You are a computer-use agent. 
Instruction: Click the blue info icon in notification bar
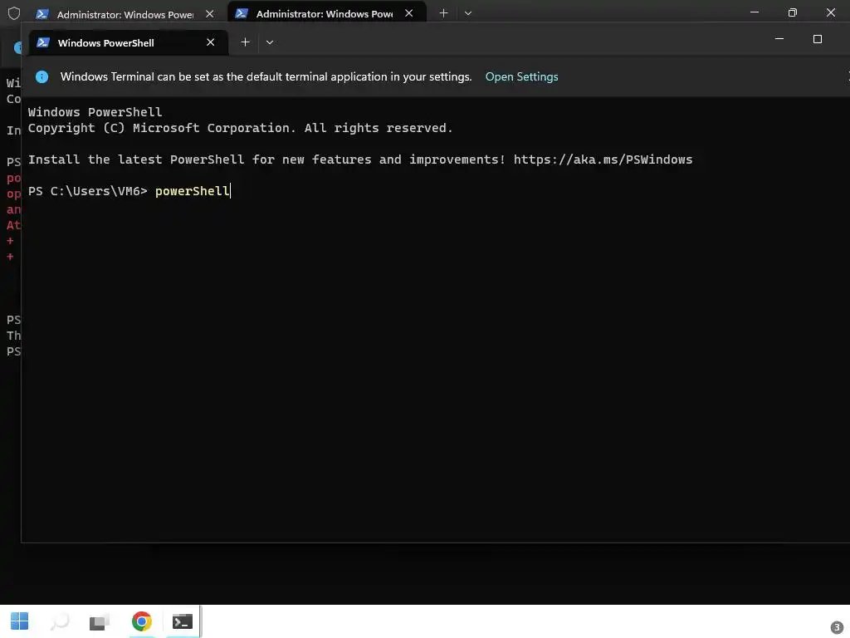[42, 76]
